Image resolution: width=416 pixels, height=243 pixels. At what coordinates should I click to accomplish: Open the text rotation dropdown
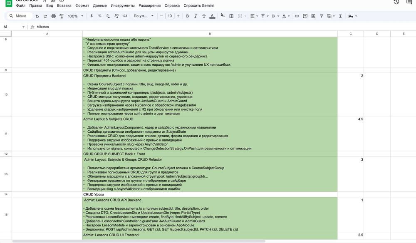pos(286,16)
